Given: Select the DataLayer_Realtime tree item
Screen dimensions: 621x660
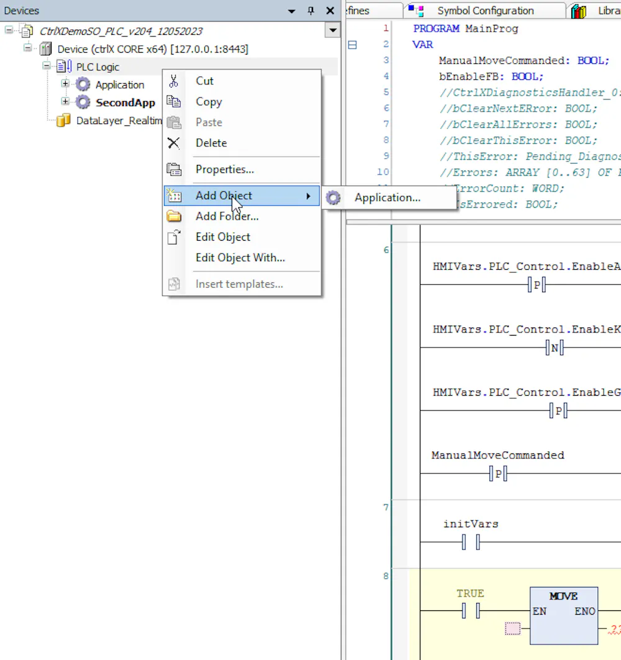Looking at the screenshot, I should 119,120.
